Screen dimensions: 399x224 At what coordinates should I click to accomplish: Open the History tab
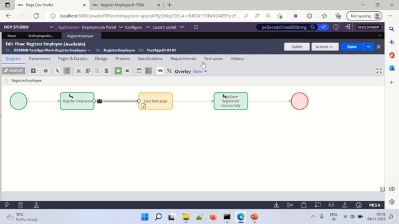[x=237, y=58]
